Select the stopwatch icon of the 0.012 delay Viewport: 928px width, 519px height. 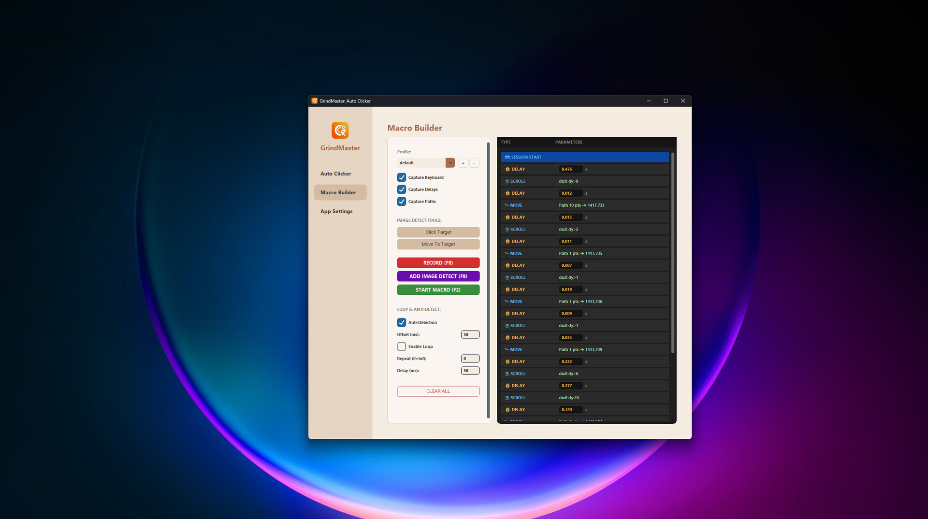pyautogui.click(x=507, y=193)
